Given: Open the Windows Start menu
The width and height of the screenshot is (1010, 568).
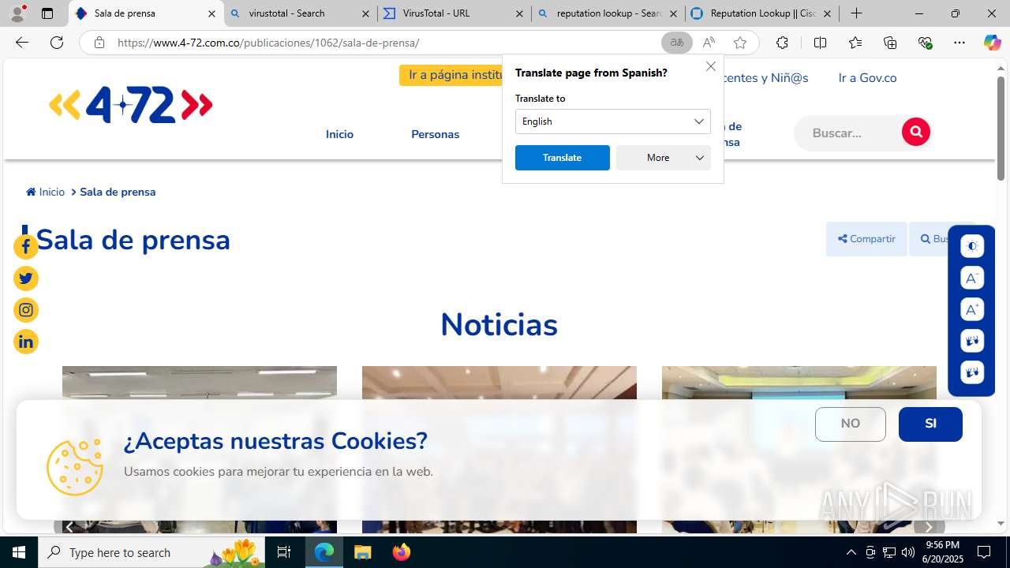Looking at the screenshot, I should click(19, 552).
